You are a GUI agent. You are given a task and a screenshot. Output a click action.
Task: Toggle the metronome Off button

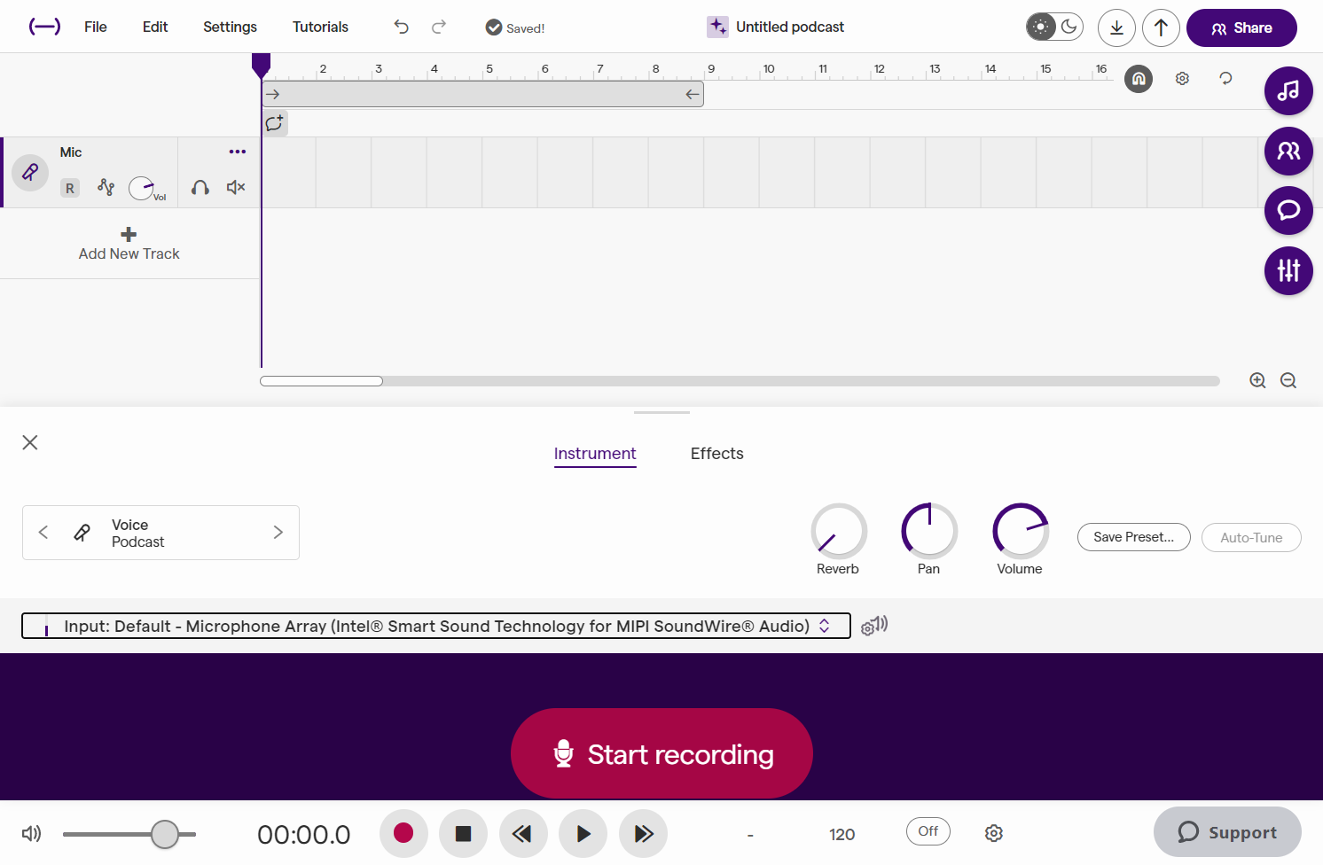click(x=928, y=831)
